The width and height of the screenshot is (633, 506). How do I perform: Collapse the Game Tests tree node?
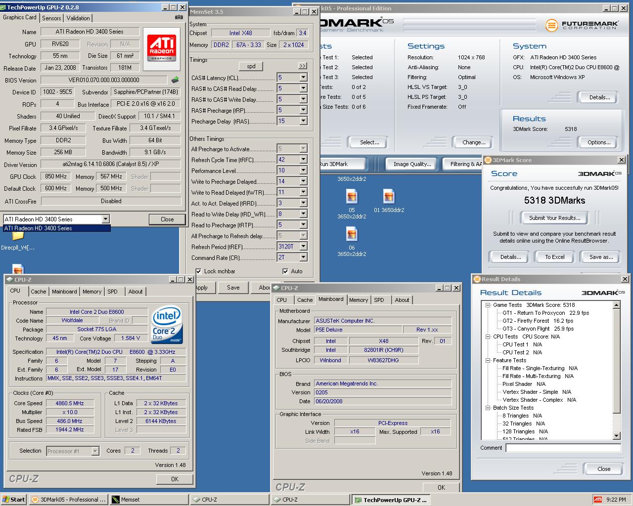(488, 305)
